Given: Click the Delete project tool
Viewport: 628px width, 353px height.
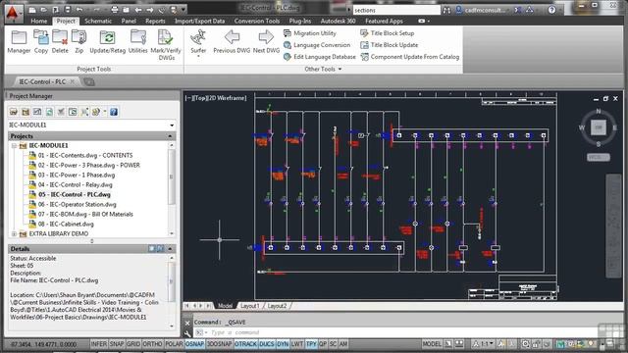Looking at the screenshot, I should click(x=60, y=41).
